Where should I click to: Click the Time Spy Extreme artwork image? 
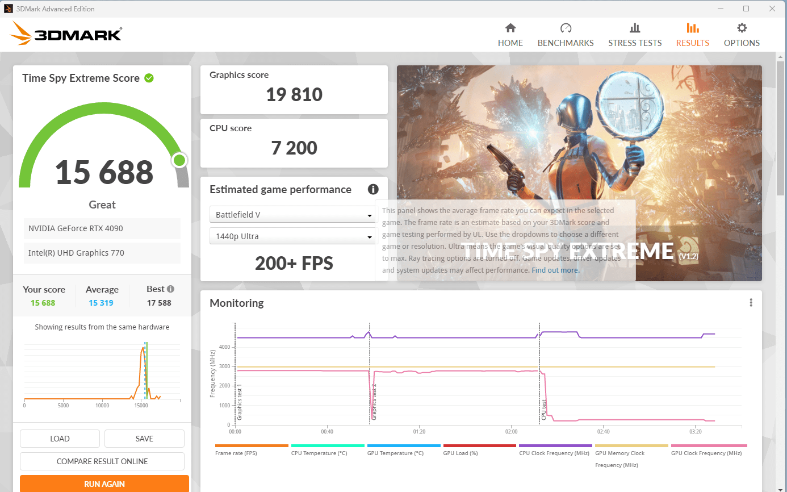click(x=579, y=173)
